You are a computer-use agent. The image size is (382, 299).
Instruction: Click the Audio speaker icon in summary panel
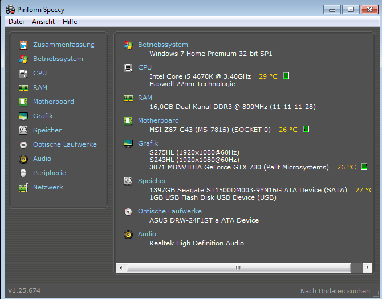click(128, 235)
